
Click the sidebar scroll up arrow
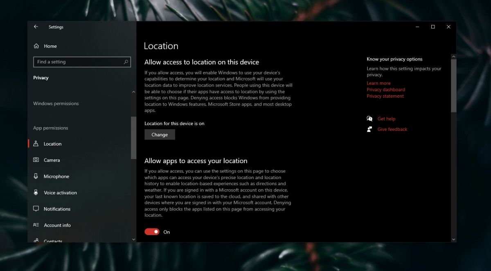[x=133, y=92]
